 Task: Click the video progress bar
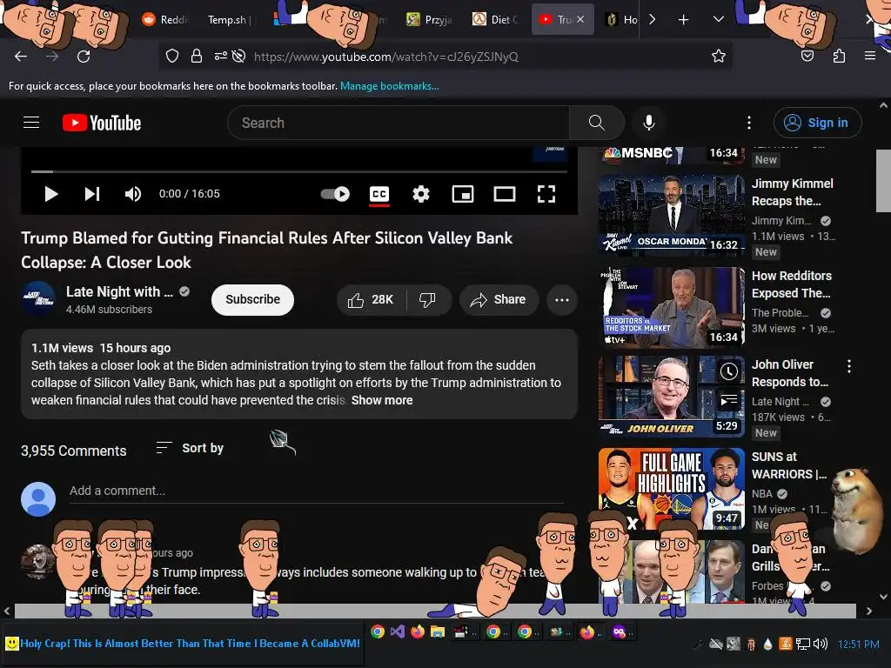click(x=299, y=171)
